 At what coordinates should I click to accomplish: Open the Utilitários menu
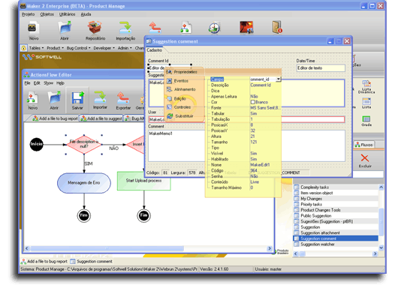[68, 14]
